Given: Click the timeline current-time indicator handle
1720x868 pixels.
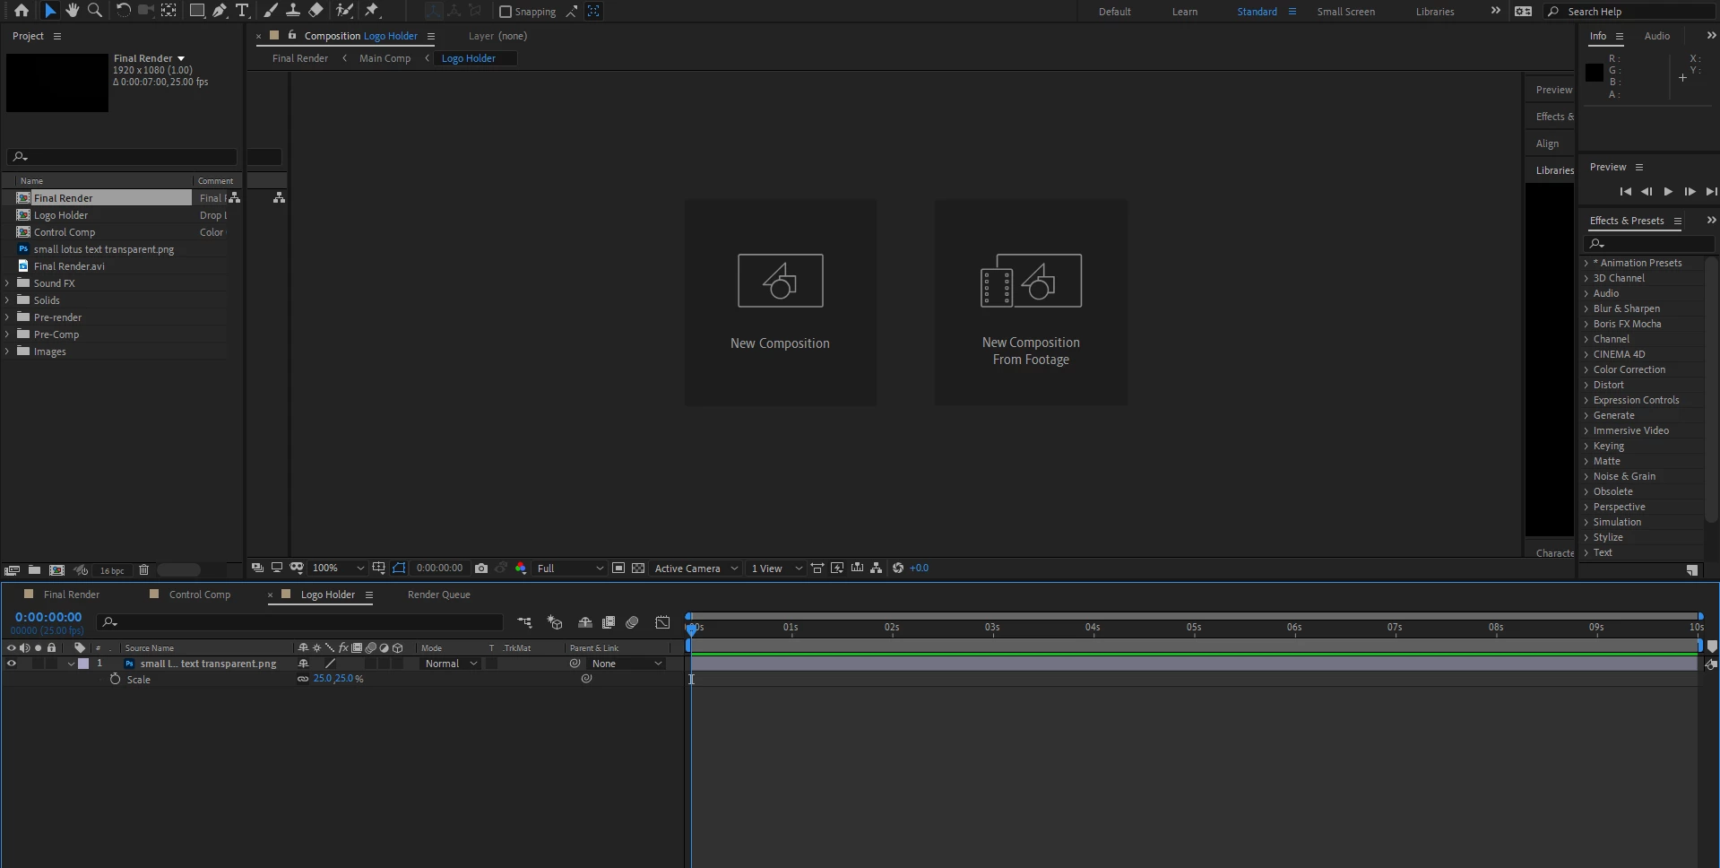Looking at the screenshot, I should (x=692, y=629).
